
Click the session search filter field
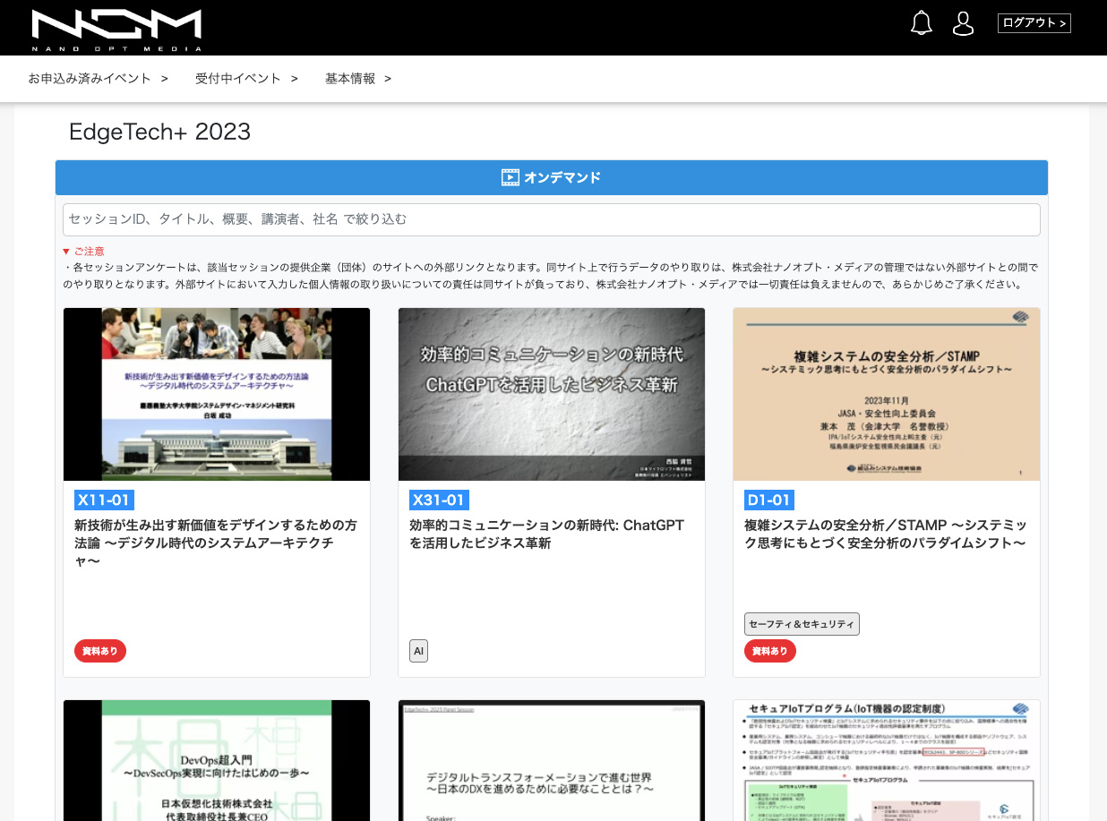pos(551,219)
